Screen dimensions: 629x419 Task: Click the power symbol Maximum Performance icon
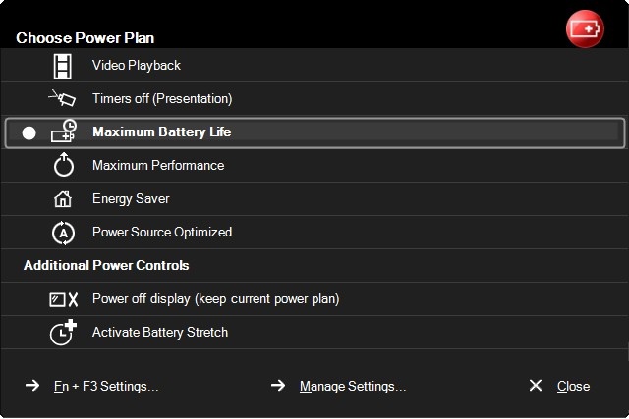click(x=63, y=165)
